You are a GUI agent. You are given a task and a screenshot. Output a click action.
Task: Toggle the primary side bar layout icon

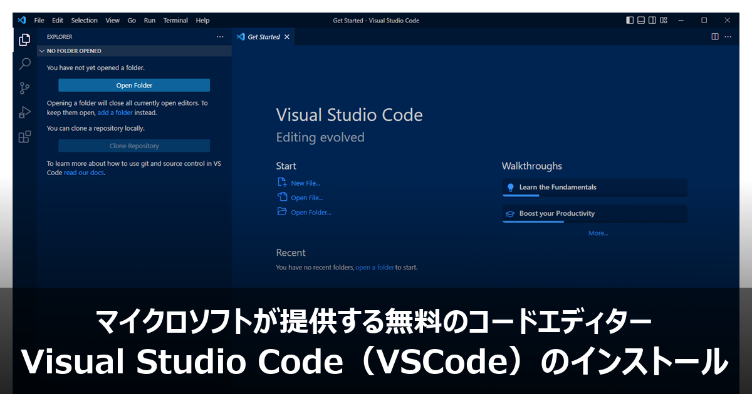(630, 20)
